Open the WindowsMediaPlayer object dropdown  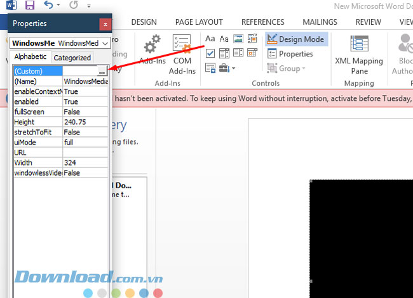[105, 43]
